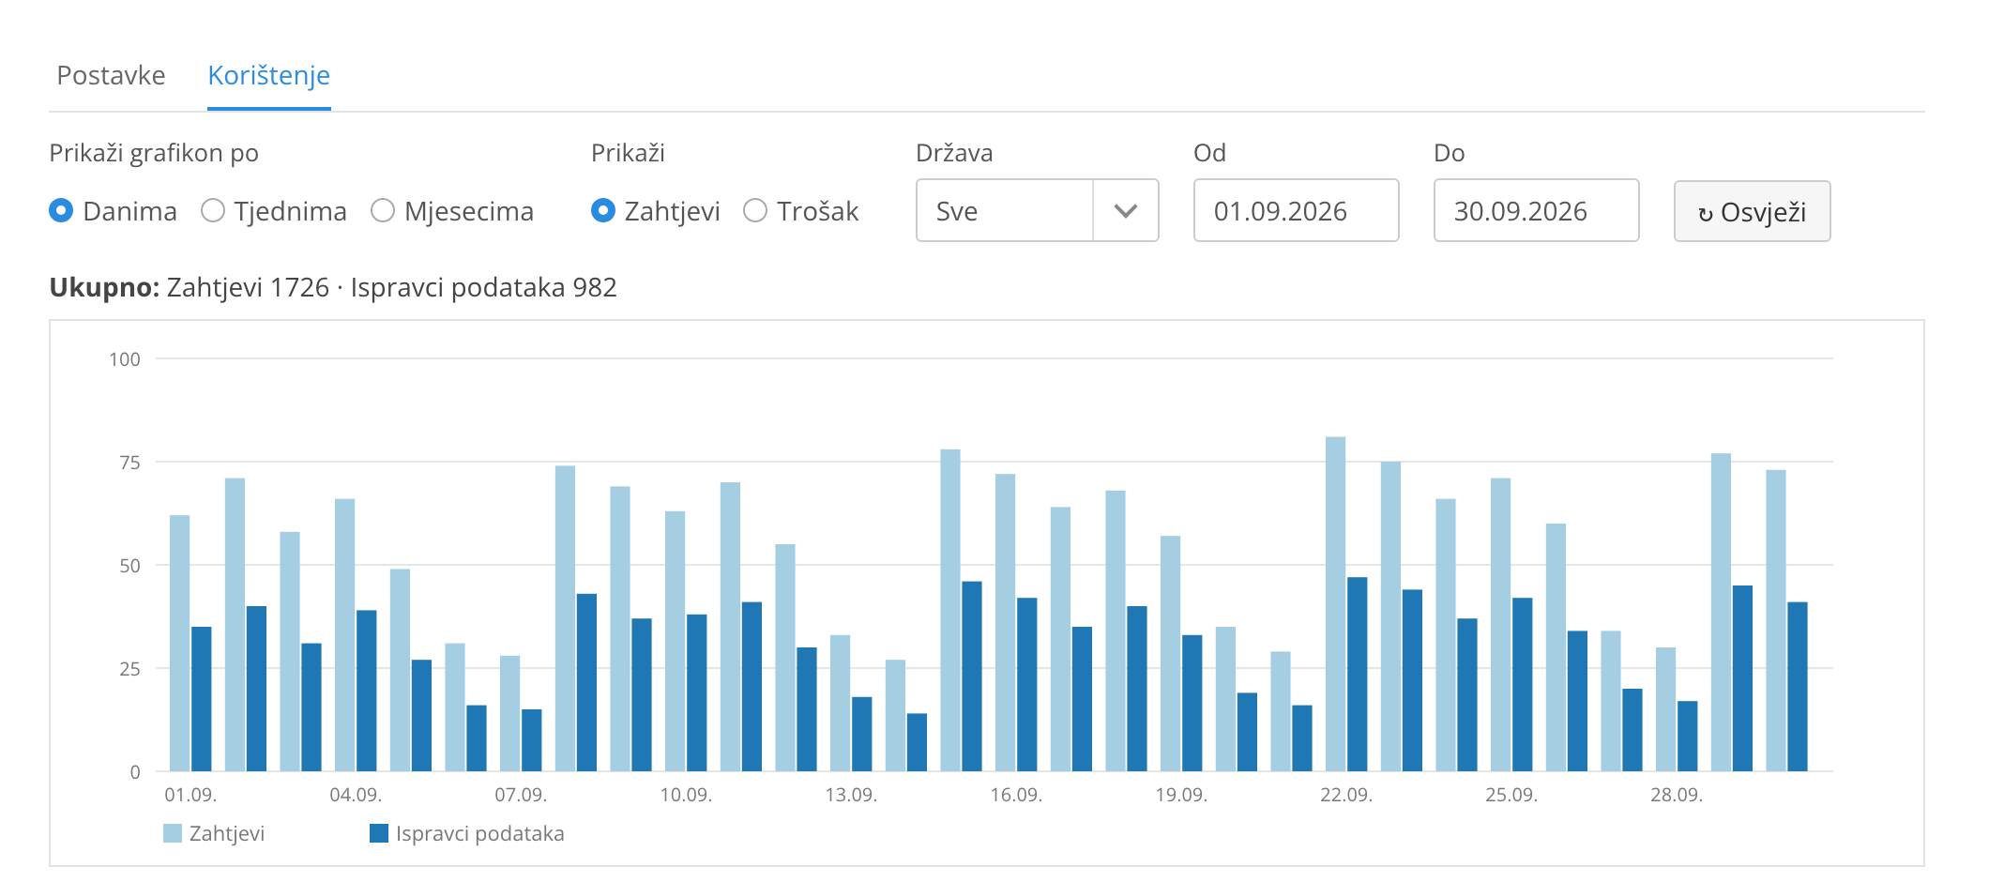Viewport: 1989px width, 882px height.
Task: Click the x-axis label 22.09.
Action: 1346,795
